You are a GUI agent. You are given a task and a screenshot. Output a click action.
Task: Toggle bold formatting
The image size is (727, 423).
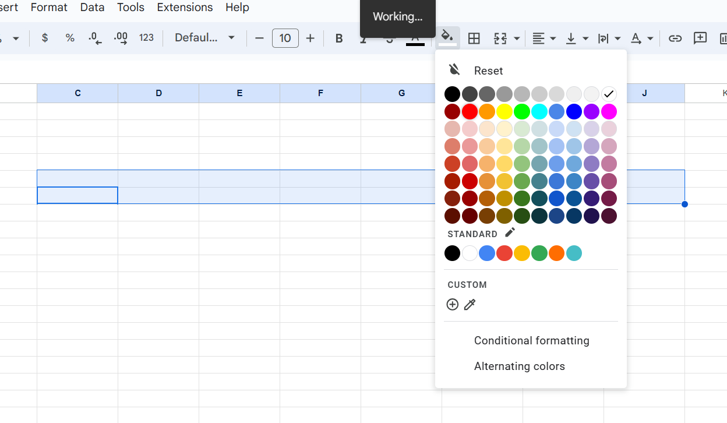(x=338, y=38)
